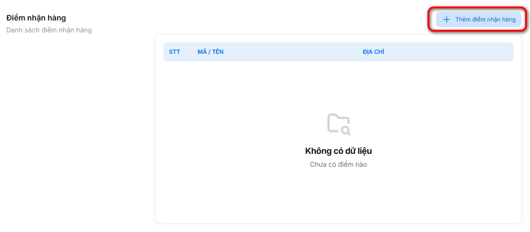Click the Không có dữ liệu message
530x232 pixels.
(x=338, y=151)
